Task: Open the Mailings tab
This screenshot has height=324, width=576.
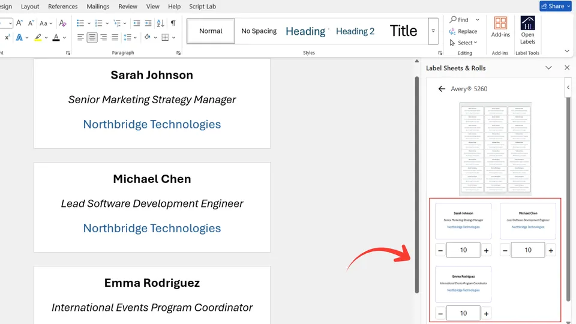Action: (x=97, y=7)
